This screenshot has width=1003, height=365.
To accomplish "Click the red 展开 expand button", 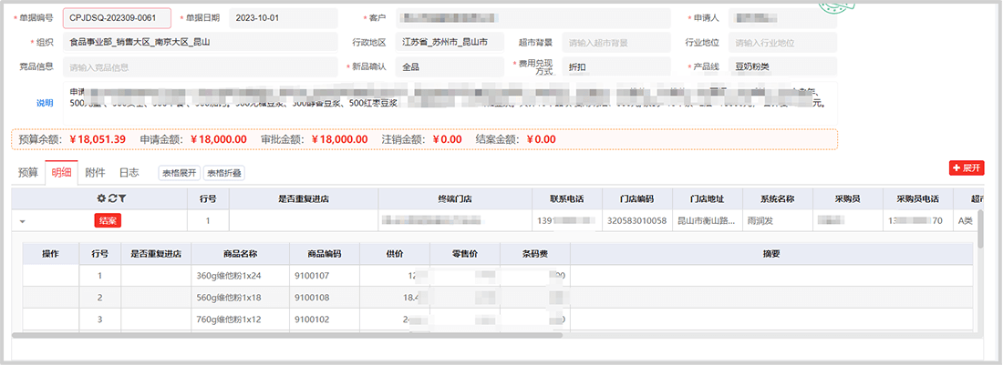I will [966, 168].
